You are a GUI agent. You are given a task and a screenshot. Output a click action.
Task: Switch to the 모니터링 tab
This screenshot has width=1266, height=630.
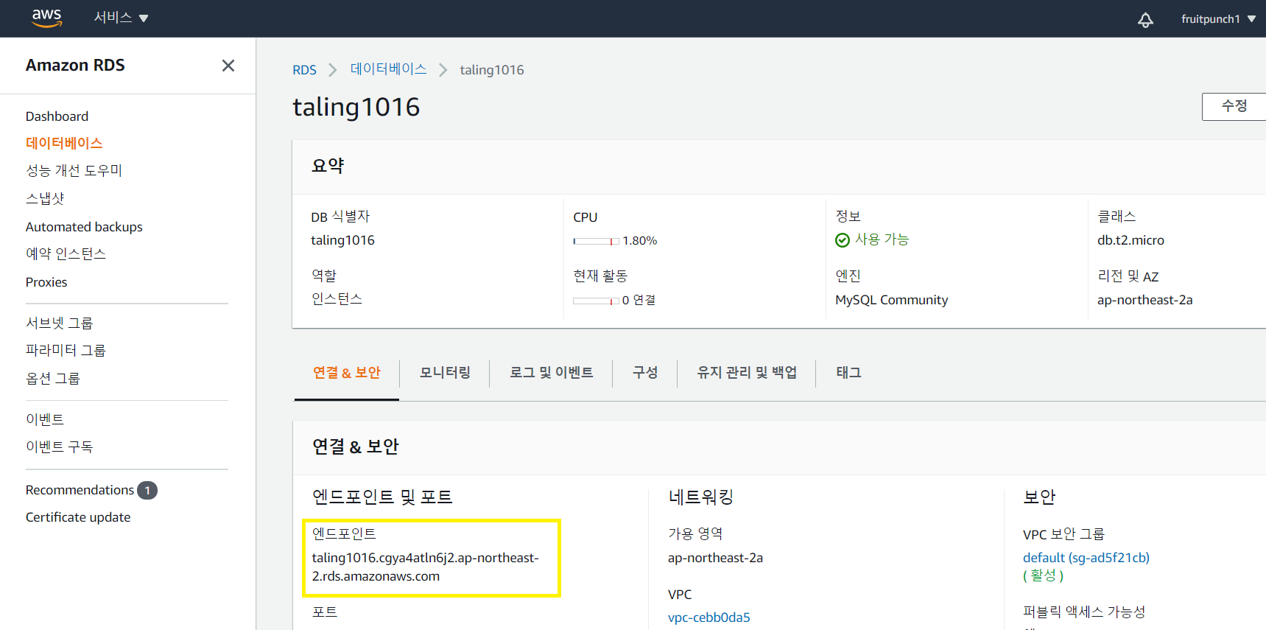point(445,373)
